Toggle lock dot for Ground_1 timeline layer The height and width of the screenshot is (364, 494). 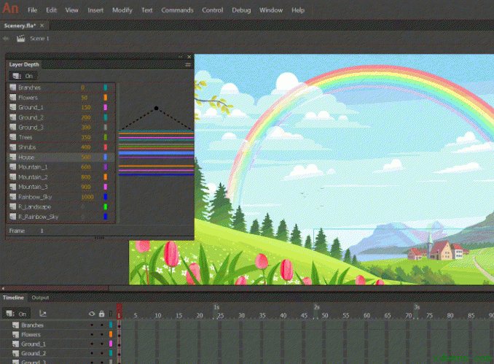pos(101,344)
